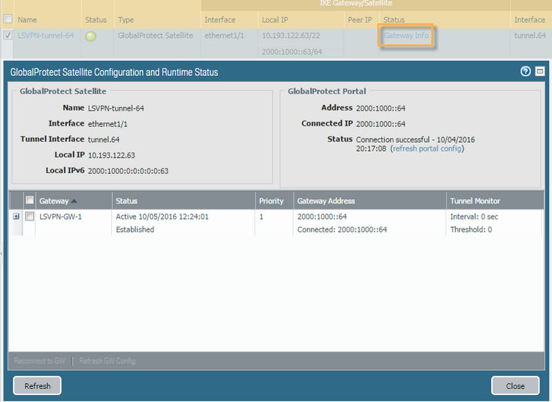
Task: Open help for GlobalProtect Satellite dialog
Action: pyautogui.click(x=526, y=71)
